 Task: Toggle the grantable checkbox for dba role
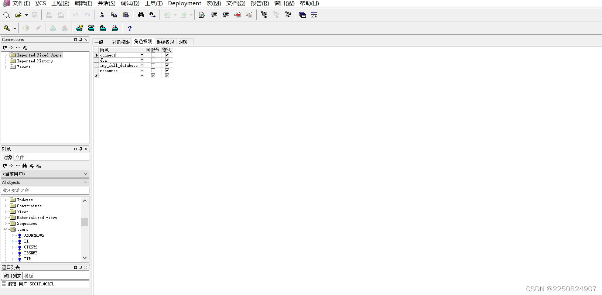pyautogui.click(x=153, y=60)
